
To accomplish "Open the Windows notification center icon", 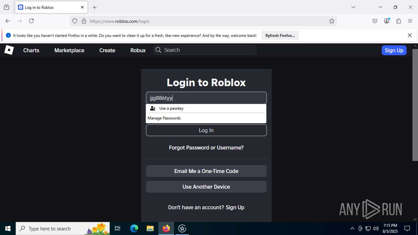I will pos(407,228).
